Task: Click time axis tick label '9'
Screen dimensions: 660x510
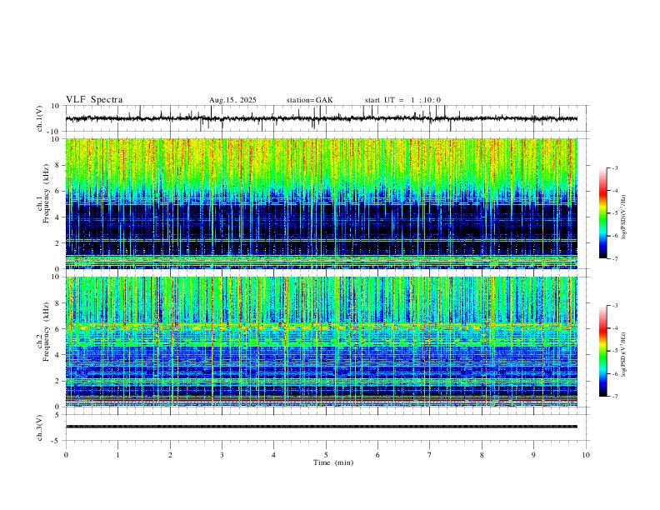Action: click(533, 455)
